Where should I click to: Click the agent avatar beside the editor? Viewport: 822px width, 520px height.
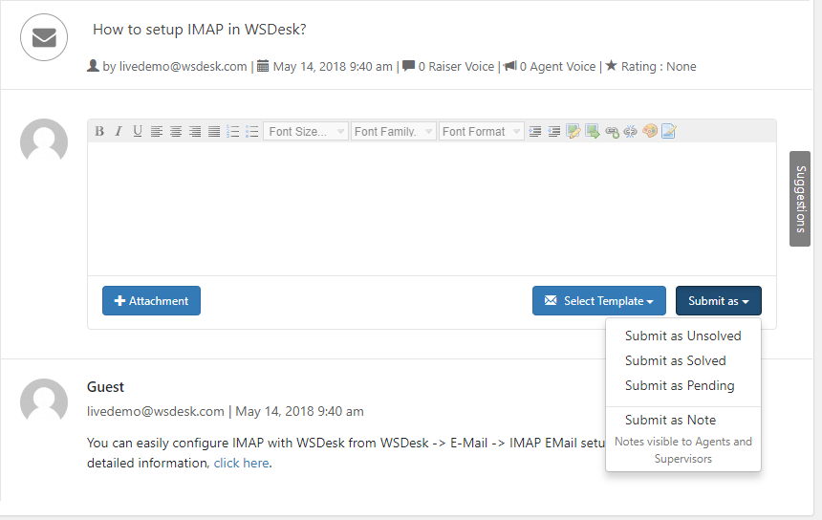point(44,142)
